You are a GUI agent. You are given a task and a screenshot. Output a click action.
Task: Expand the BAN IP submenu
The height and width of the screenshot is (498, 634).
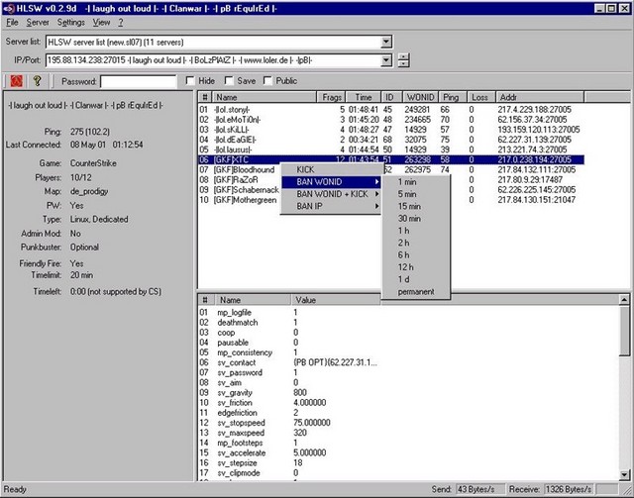tap(332, 206)
